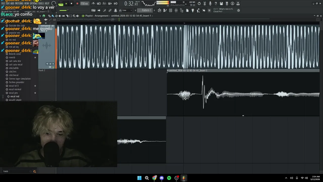
Task: Open the Piano roll view icon
Action: [x=165, y=10]
